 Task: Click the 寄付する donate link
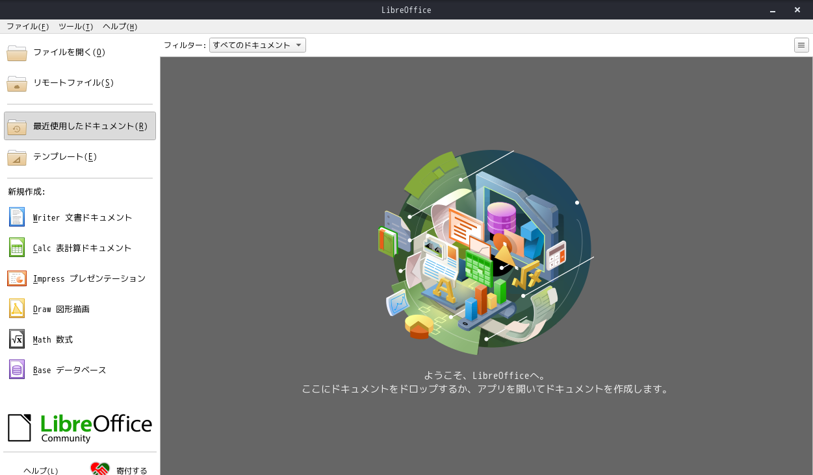(132, 469)
